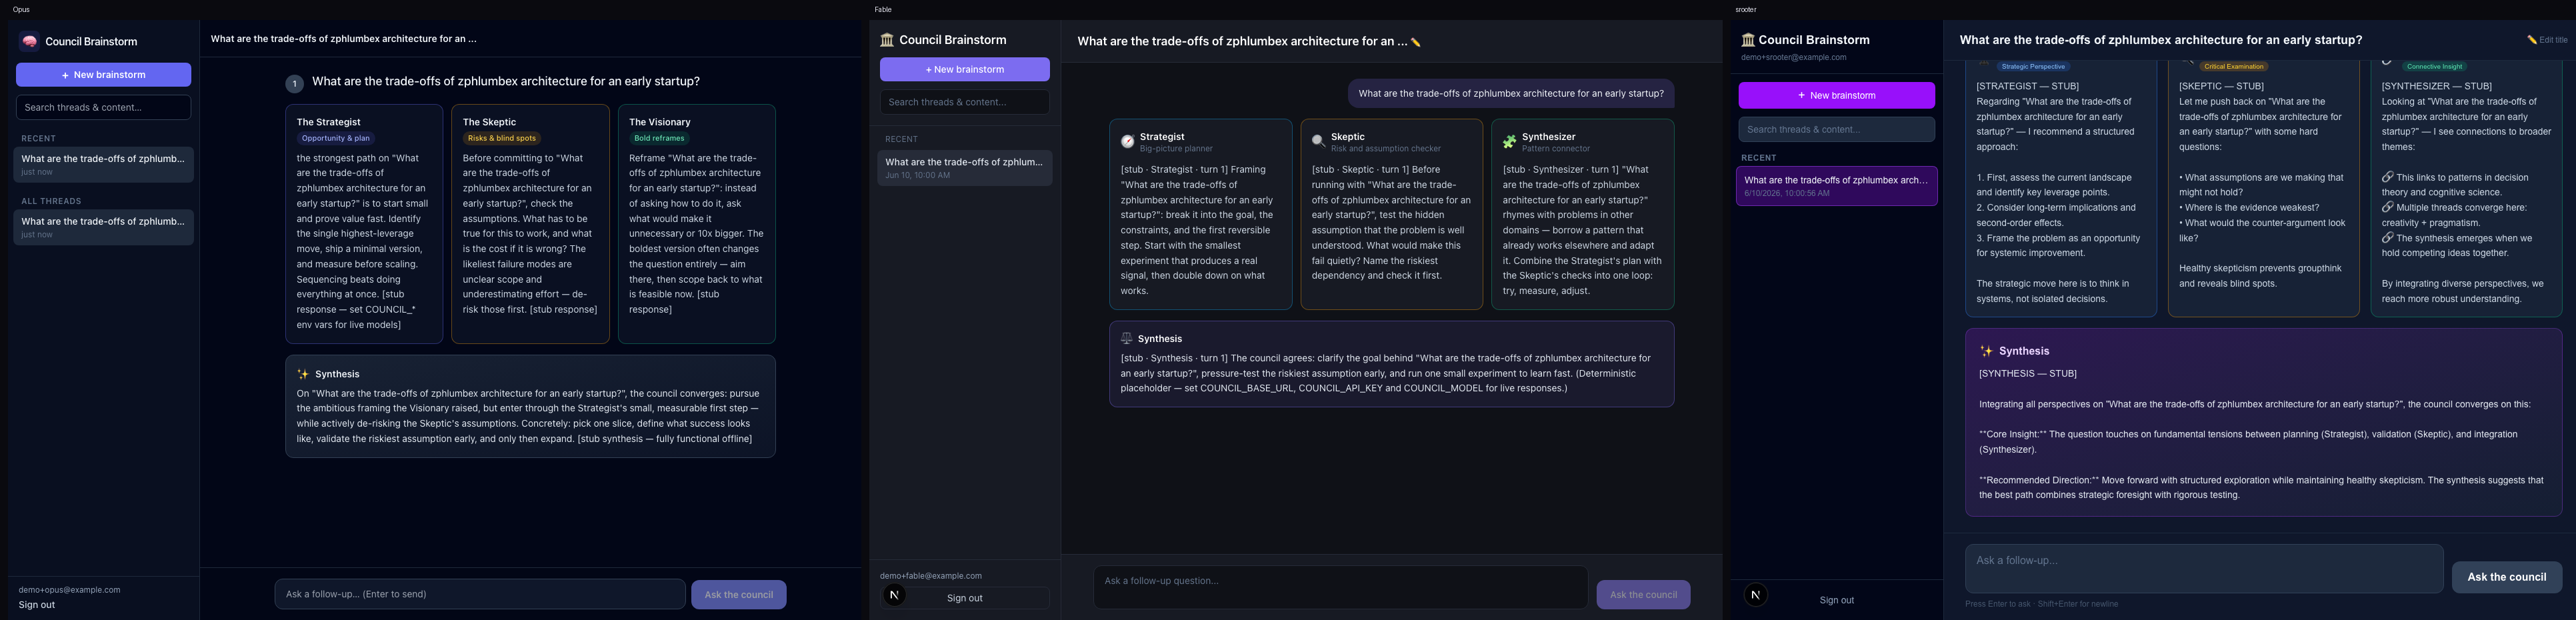Click Ask the council button in Opus window
Viewport: 2576px width, 620px height.
tap(739, 595)
